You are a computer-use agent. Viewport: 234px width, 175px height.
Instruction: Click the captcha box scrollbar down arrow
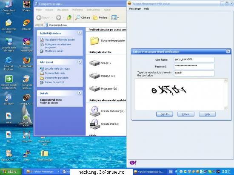(226, 108)
